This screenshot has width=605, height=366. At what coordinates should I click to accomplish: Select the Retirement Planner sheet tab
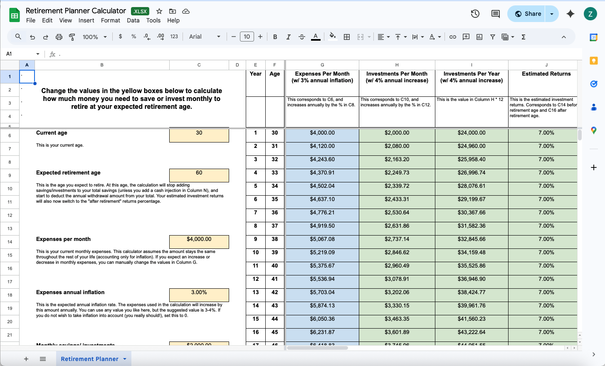89,359
